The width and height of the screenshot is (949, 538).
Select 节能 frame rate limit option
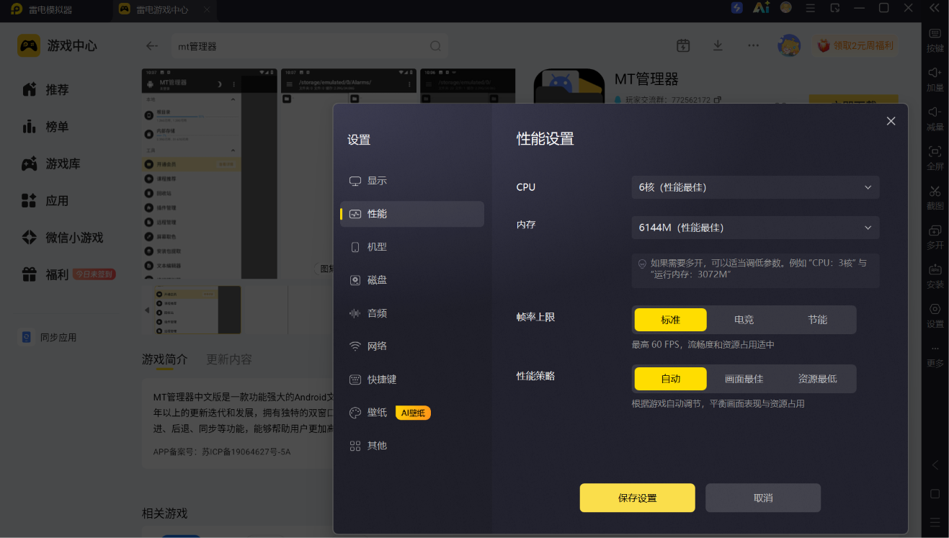[818, 320]
